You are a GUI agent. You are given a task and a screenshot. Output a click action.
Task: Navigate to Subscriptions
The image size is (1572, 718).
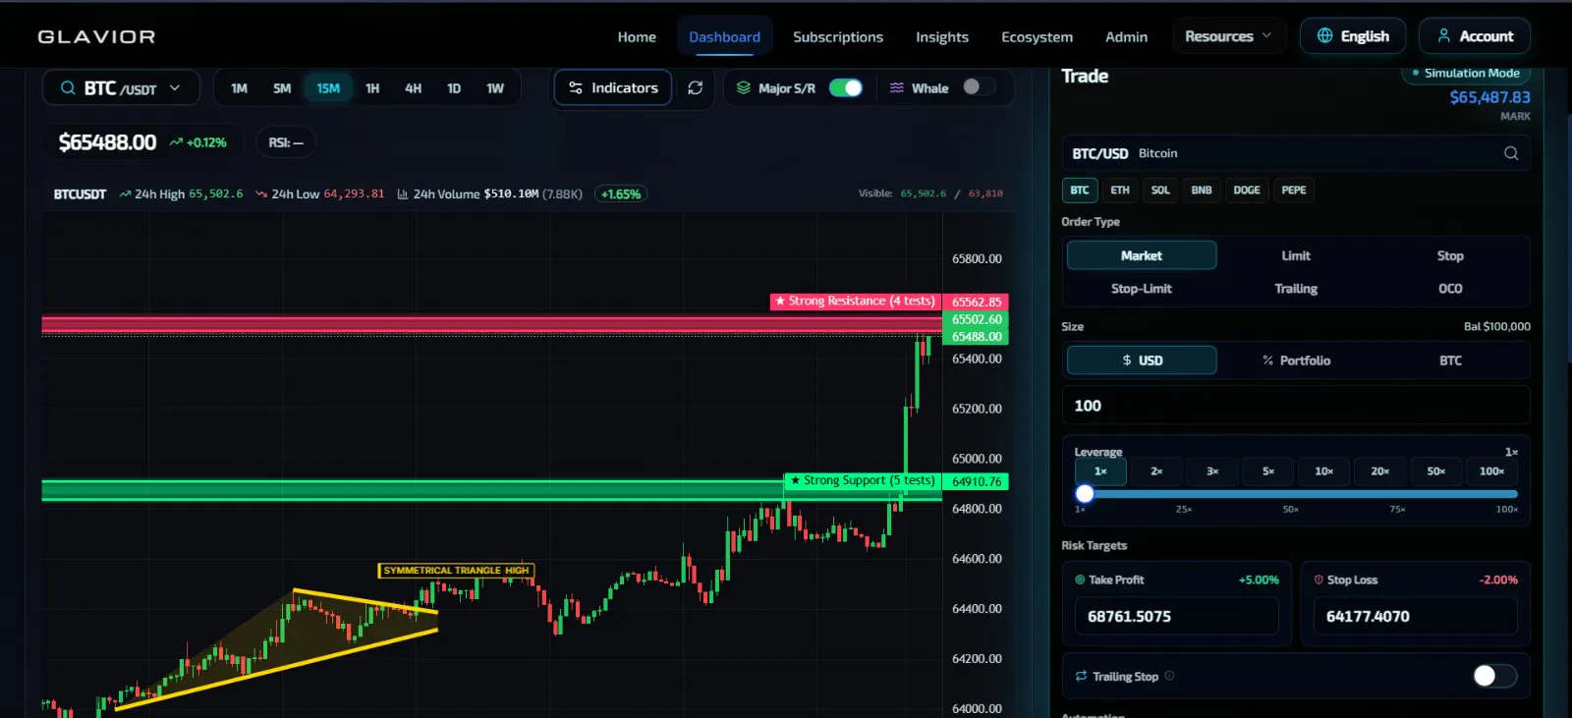pyautogui.click(x=838, y=37)
